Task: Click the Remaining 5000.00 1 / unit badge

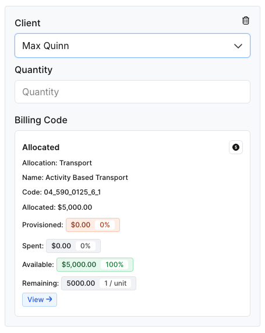Action: (98, 283)
